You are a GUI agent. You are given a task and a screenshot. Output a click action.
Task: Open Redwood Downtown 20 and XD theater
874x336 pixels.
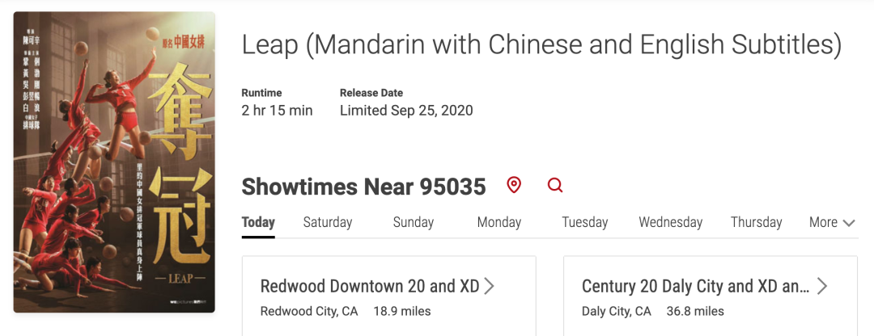coord(370,287)
